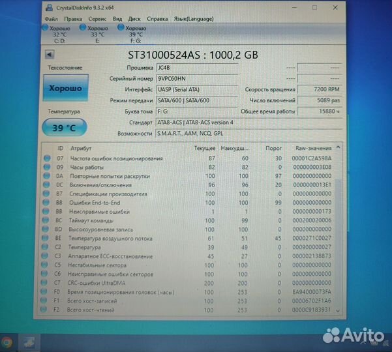
Task: Click the power-on count value 5089 раз
Action: point(319,100)
